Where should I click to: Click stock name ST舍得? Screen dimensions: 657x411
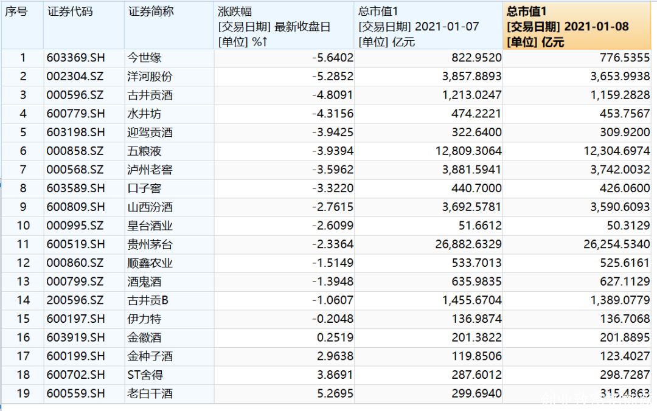145,375
